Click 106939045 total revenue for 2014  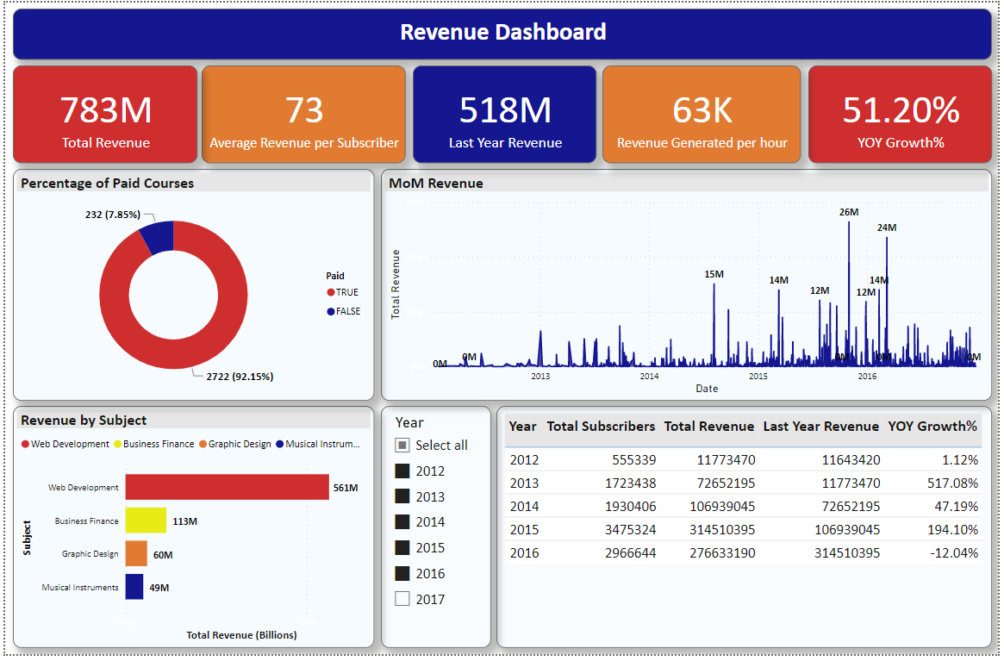point(722,507)
